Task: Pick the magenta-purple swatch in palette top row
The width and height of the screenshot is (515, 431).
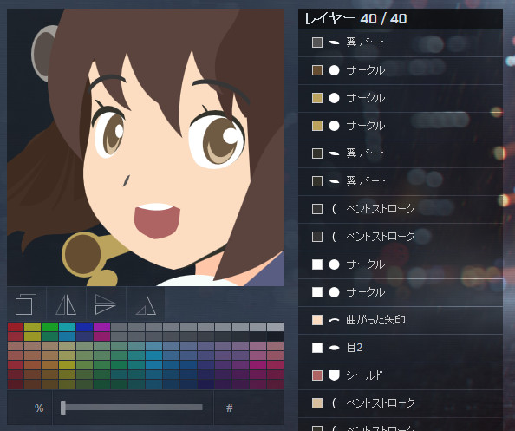Action: [x=101, y=327]
